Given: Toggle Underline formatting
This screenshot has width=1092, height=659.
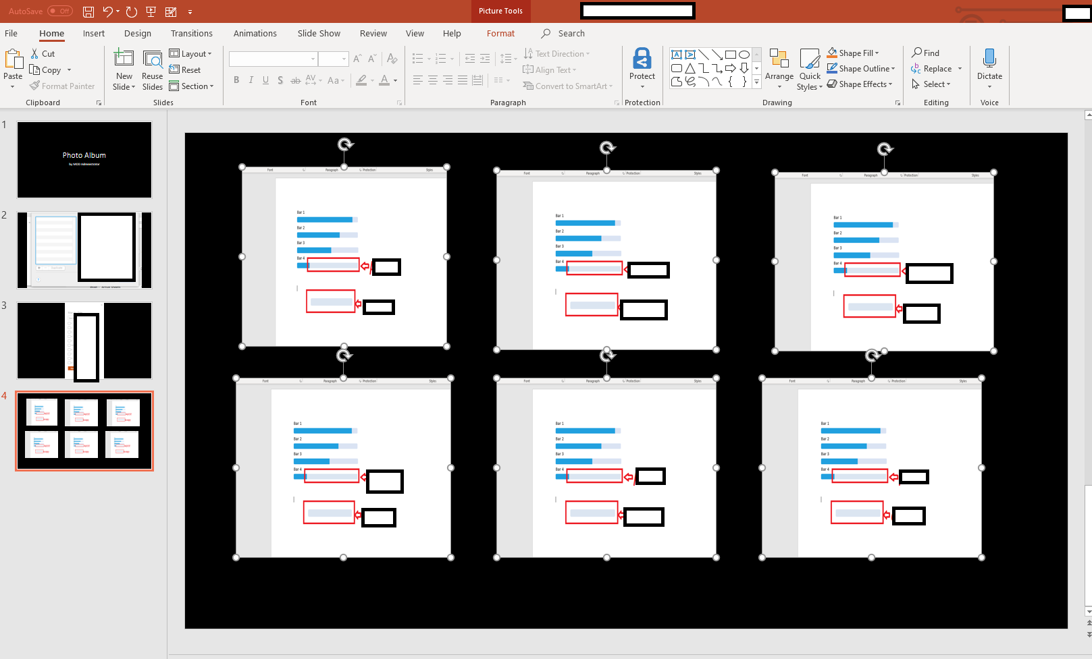Looking at the screenshot, I should [265, 80].
